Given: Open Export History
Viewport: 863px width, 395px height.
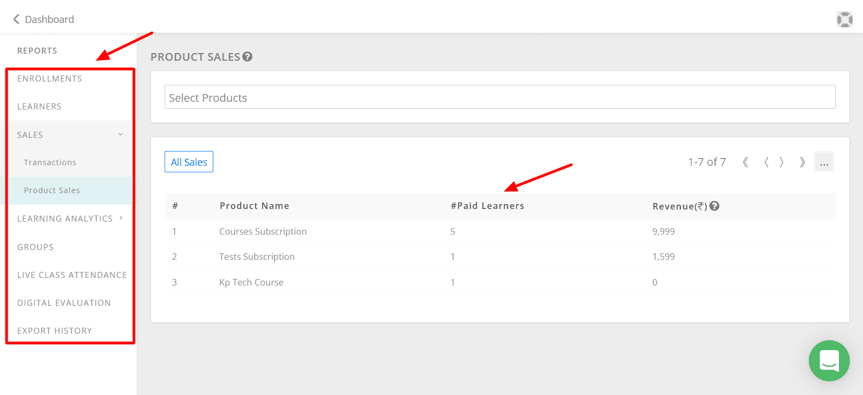Looking at the screenshot, I should (55, 330).
